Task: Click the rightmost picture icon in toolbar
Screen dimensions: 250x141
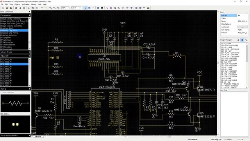Action: coord(148,8)
